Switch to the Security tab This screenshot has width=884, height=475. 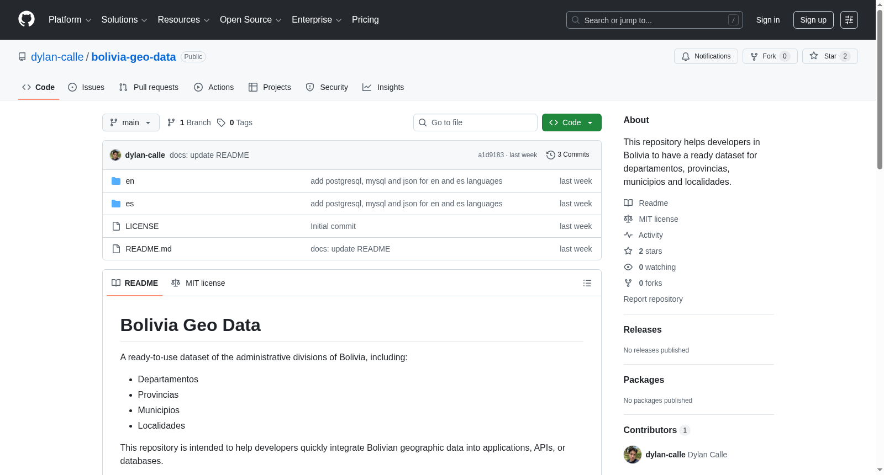point(327,87)
